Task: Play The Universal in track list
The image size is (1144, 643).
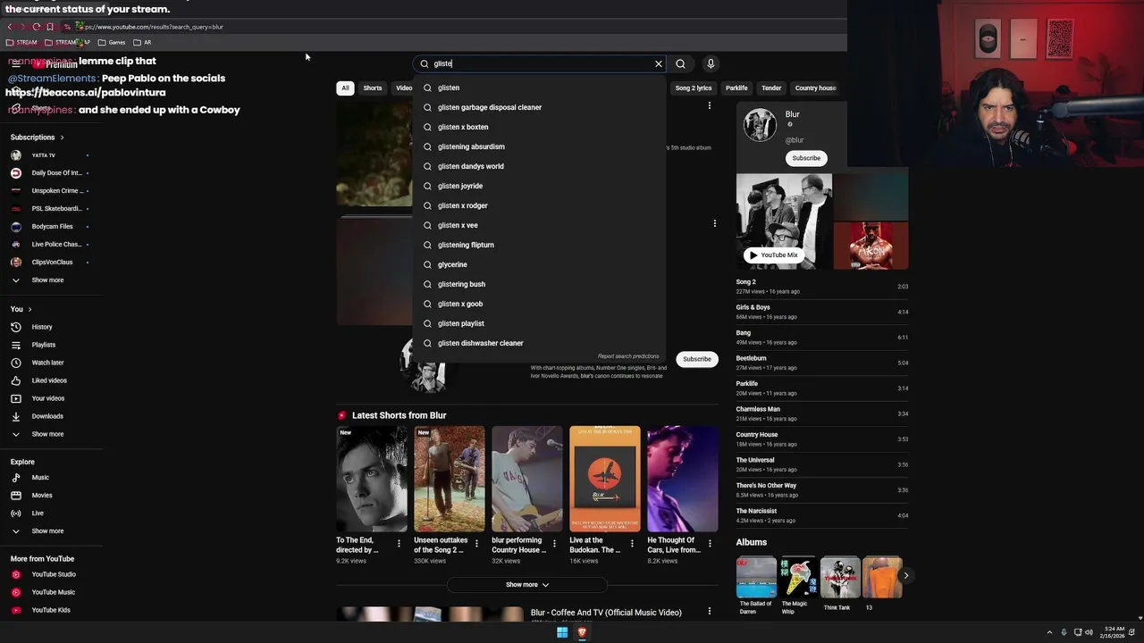Action: click(821, 464)
